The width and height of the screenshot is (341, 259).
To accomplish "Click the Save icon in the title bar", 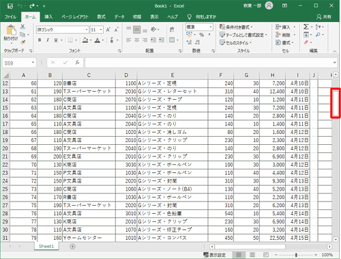I will [10, 6].
